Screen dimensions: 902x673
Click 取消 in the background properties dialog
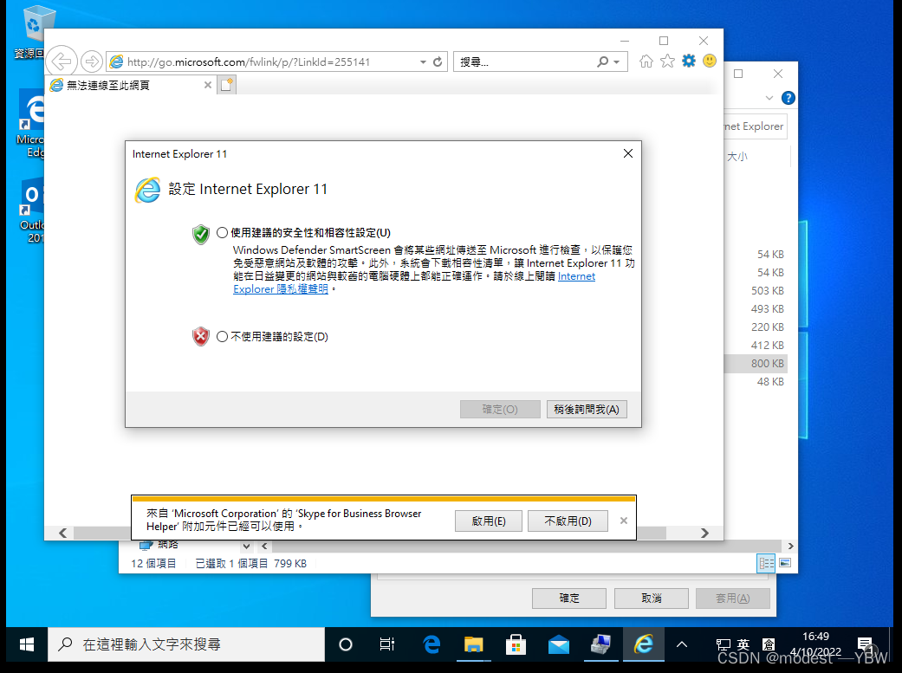[652, 599]
